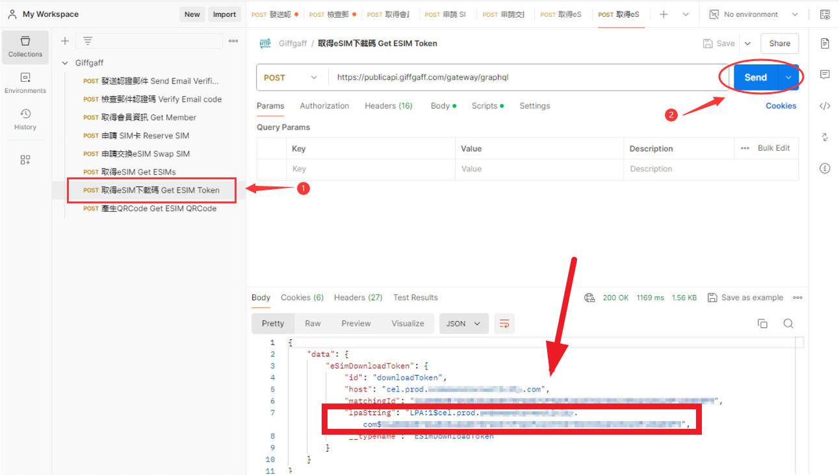Open the Documentation icon in right sidebar
The image size is (839, 475).
(x=825, y=44)
